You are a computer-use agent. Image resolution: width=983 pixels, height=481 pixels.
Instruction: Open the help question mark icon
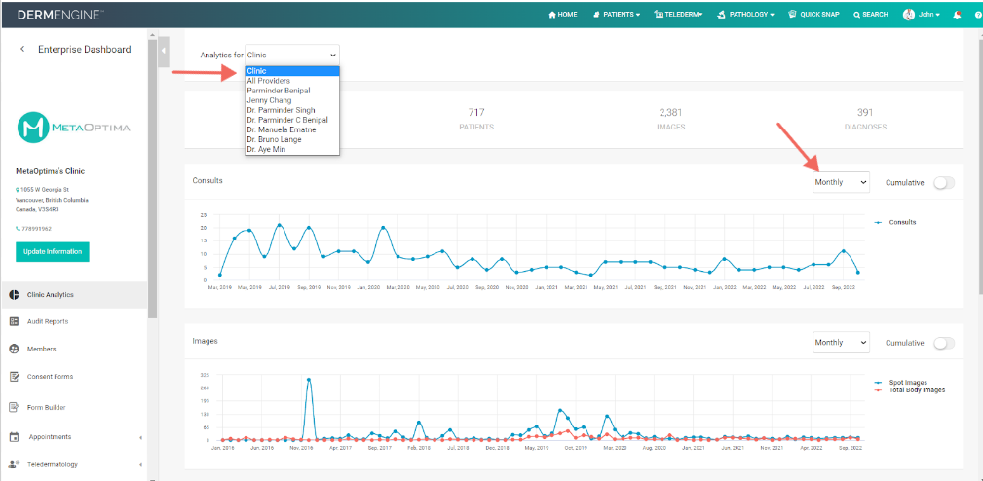(978, 15)
